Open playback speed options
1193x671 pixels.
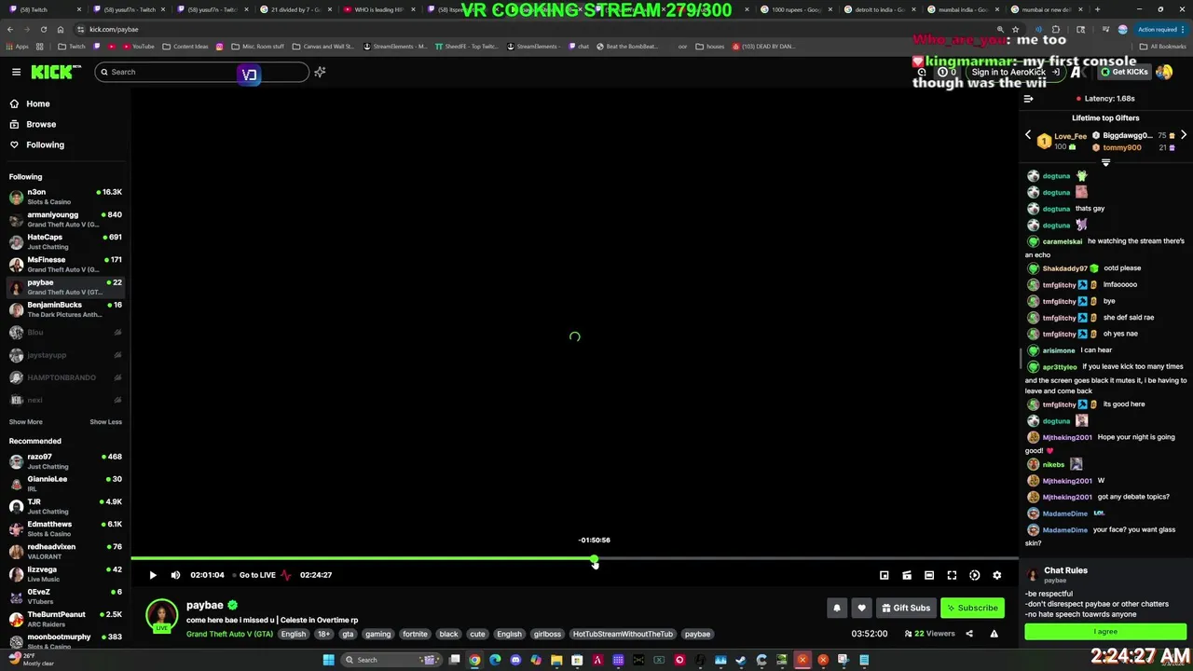coord(975,575)
